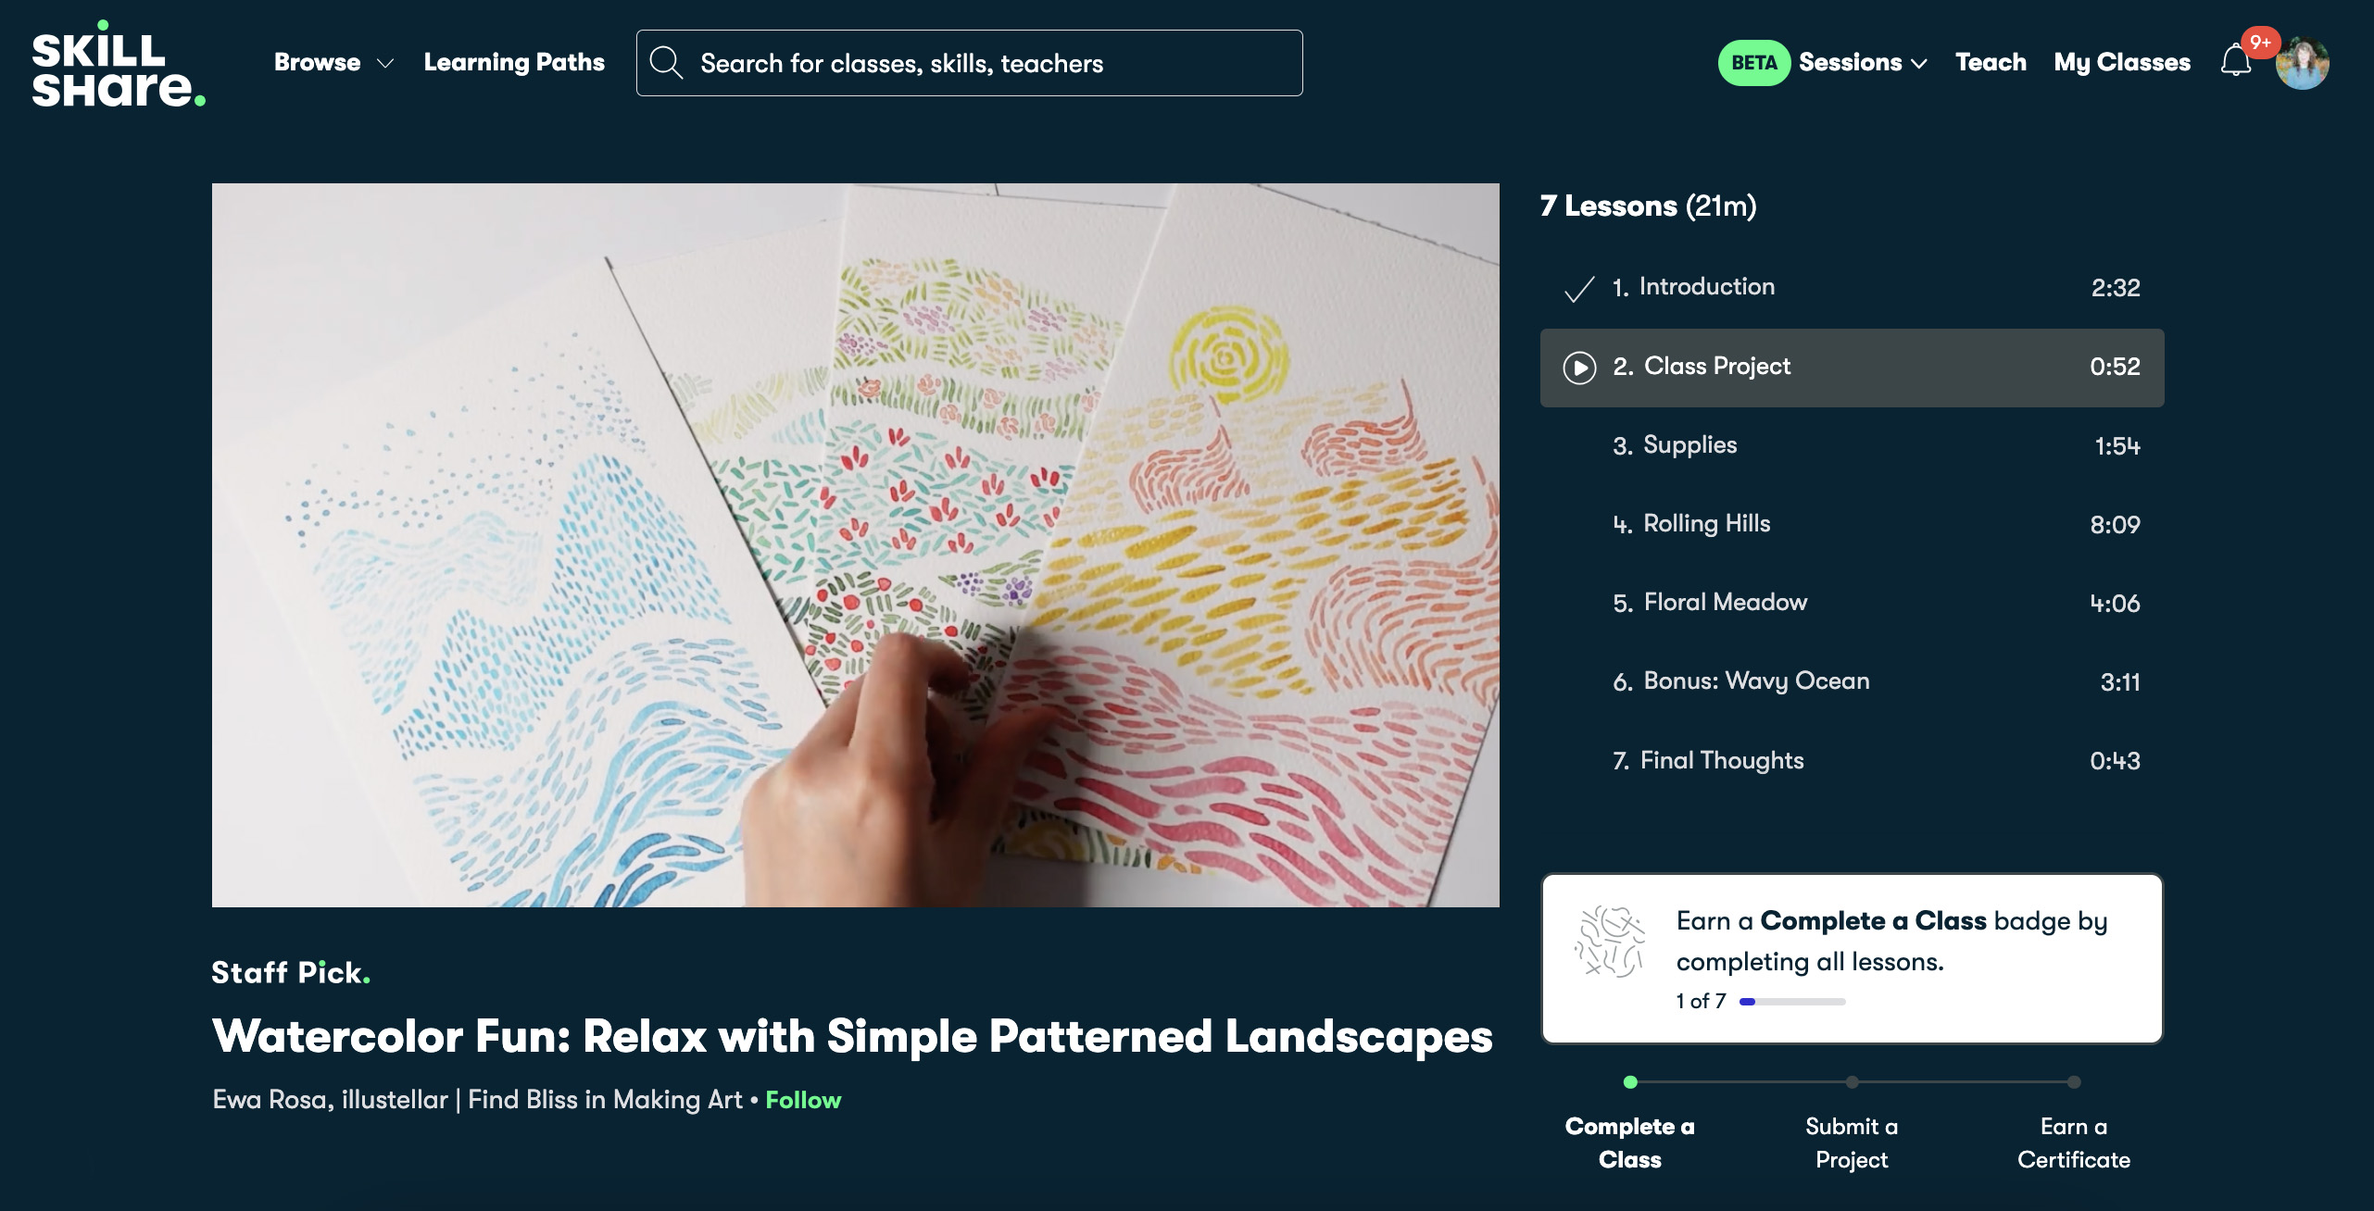The width and height of the screenshot is (2374, 1211).
Task: Click the search magnifier icon
Action: pyautogui.click(x=666, y=63)
